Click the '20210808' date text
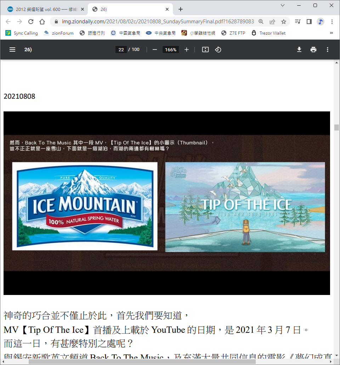Viewport: 340px width, 365px height. click(x=19, y=96)
